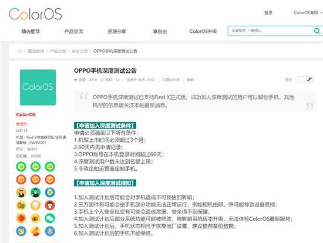
Task: Click the wrench icon beside 楼主
Action: pos(309,79)
